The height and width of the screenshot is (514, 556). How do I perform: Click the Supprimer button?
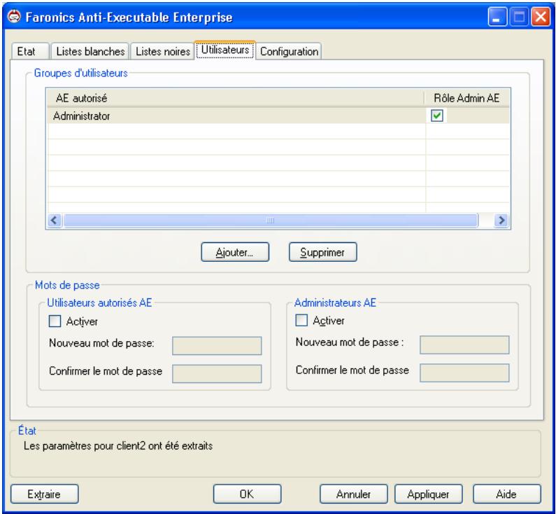[322, 252]
